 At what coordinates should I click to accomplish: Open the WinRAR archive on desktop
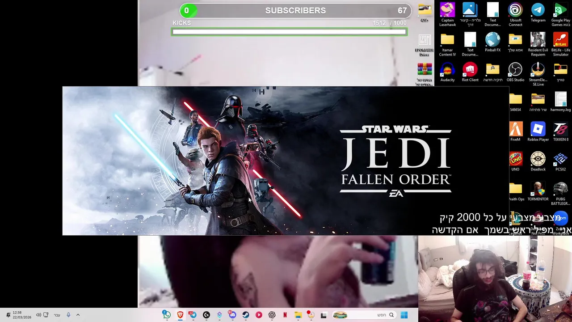[424, 74]
